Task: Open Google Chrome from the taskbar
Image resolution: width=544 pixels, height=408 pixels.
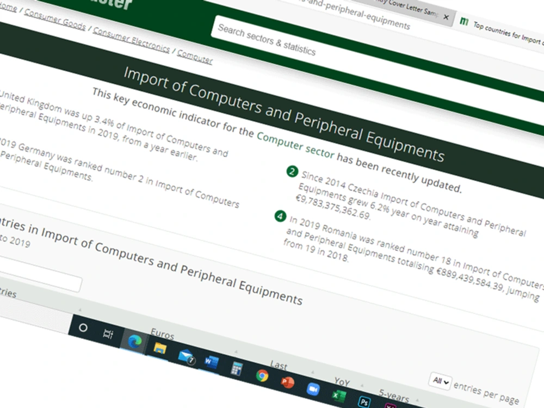Action: tap(262, 375)
